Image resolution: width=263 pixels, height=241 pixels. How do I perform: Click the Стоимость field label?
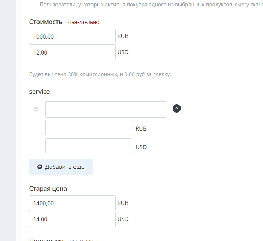[x=46, y=22]
